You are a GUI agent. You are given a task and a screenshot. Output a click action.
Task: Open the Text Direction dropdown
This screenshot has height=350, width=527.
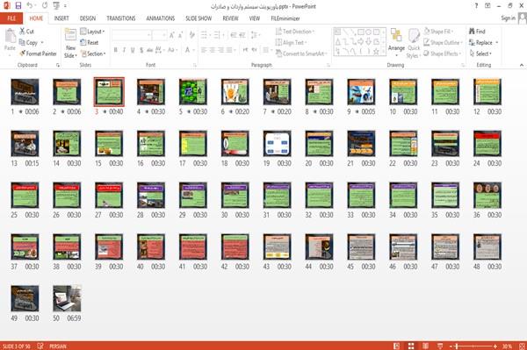(x=295, y=32)
